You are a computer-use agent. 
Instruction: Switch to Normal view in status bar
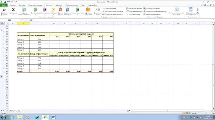click(x=184, y=113)
